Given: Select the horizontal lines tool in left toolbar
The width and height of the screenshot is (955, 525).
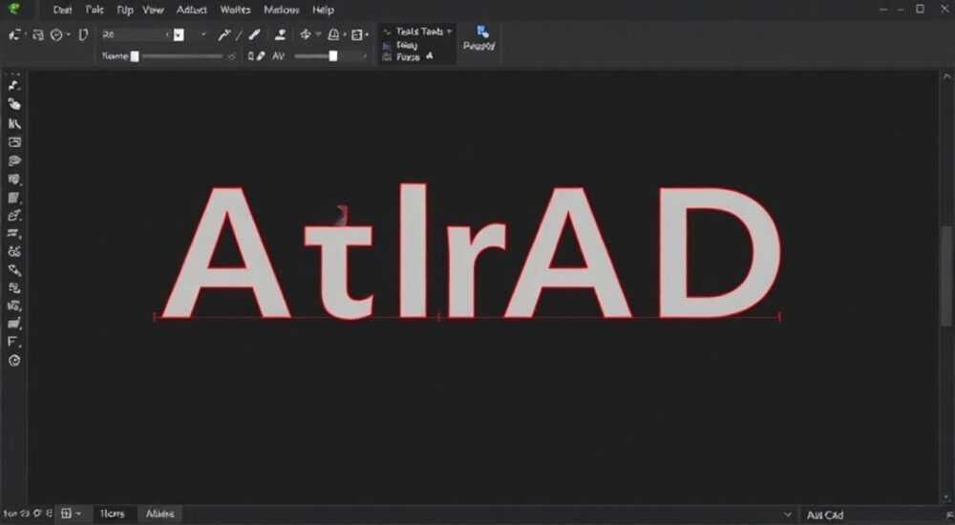Looking at the screenshot, I should [14, 234].
